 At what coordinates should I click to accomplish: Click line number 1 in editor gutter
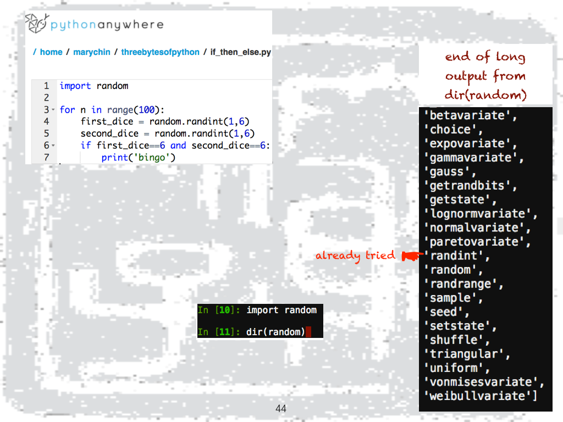click(46, 86)
